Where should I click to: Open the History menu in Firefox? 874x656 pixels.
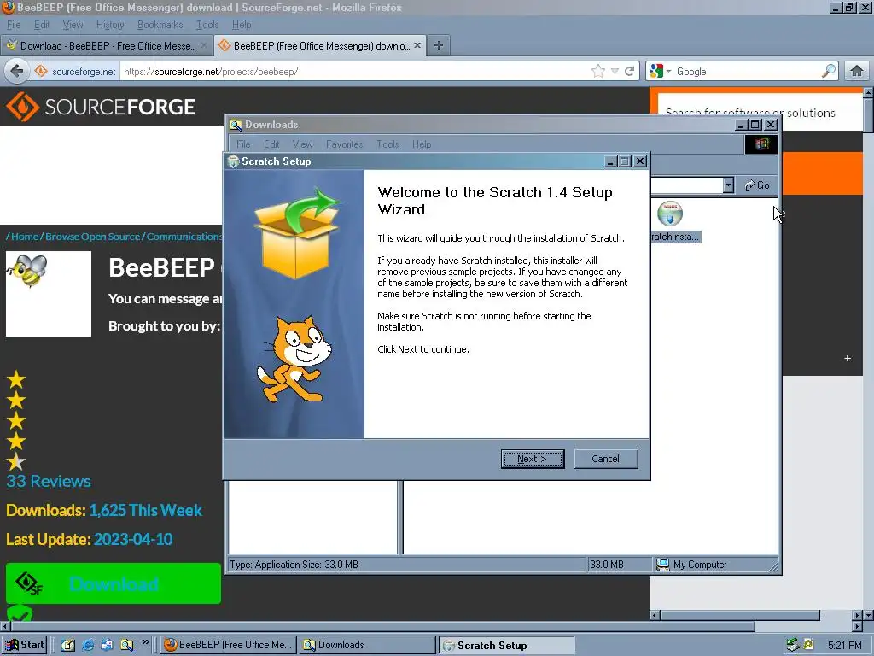110,25
